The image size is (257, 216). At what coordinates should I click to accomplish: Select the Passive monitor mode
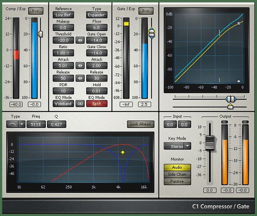[x=177, y=181]
